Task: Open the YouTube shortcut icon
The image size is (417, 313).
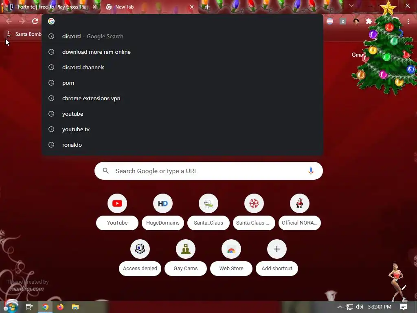Action: (x=117, y=203)
